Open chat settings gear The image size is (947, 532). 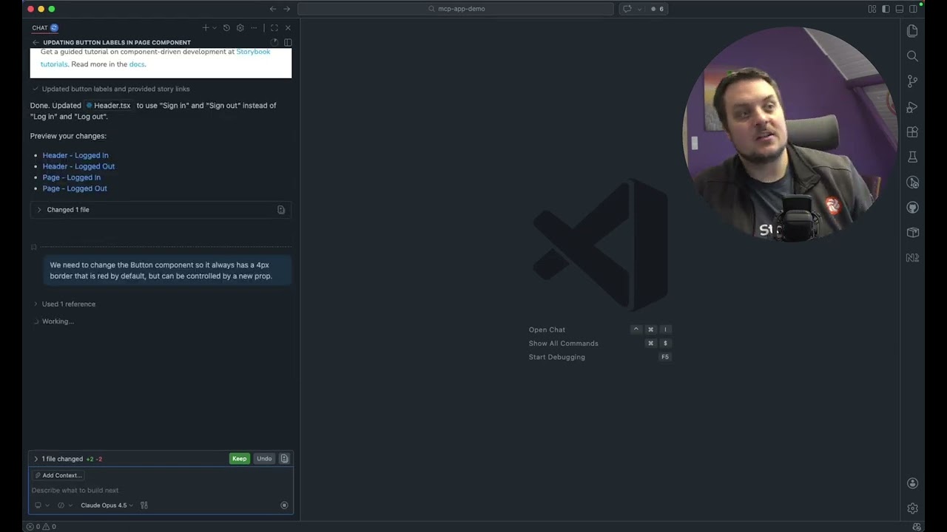click(240, 28)
